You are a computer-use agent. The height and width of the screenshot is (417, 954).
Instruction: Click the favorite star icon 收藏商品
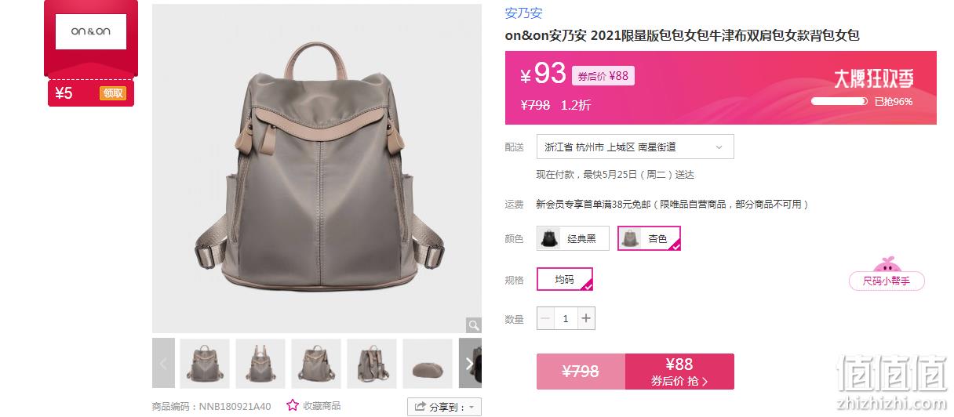tap(293, 405)
